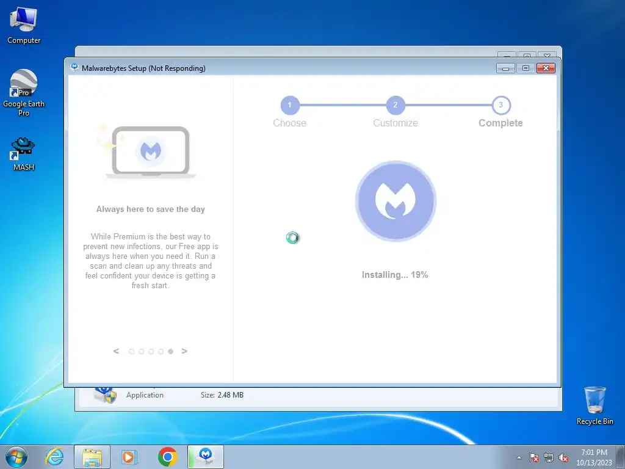Click the large Malwarebytes logo circle

(x=396, y=201)
